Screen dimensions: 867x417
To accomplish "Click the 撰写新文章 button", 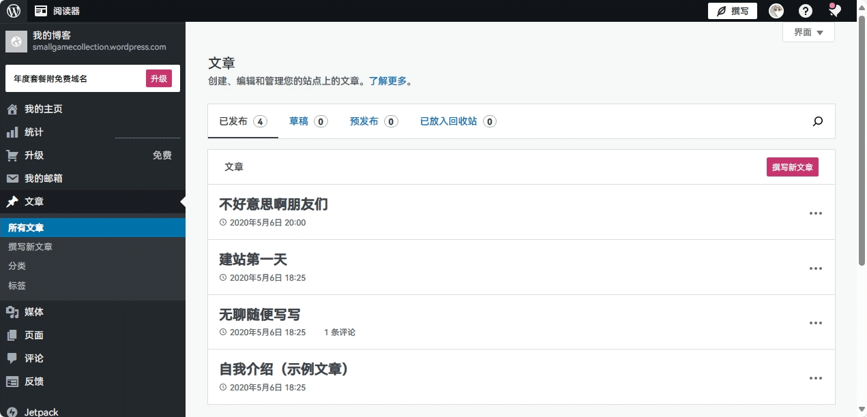I will pyautogui.click(x=792, y=167).
